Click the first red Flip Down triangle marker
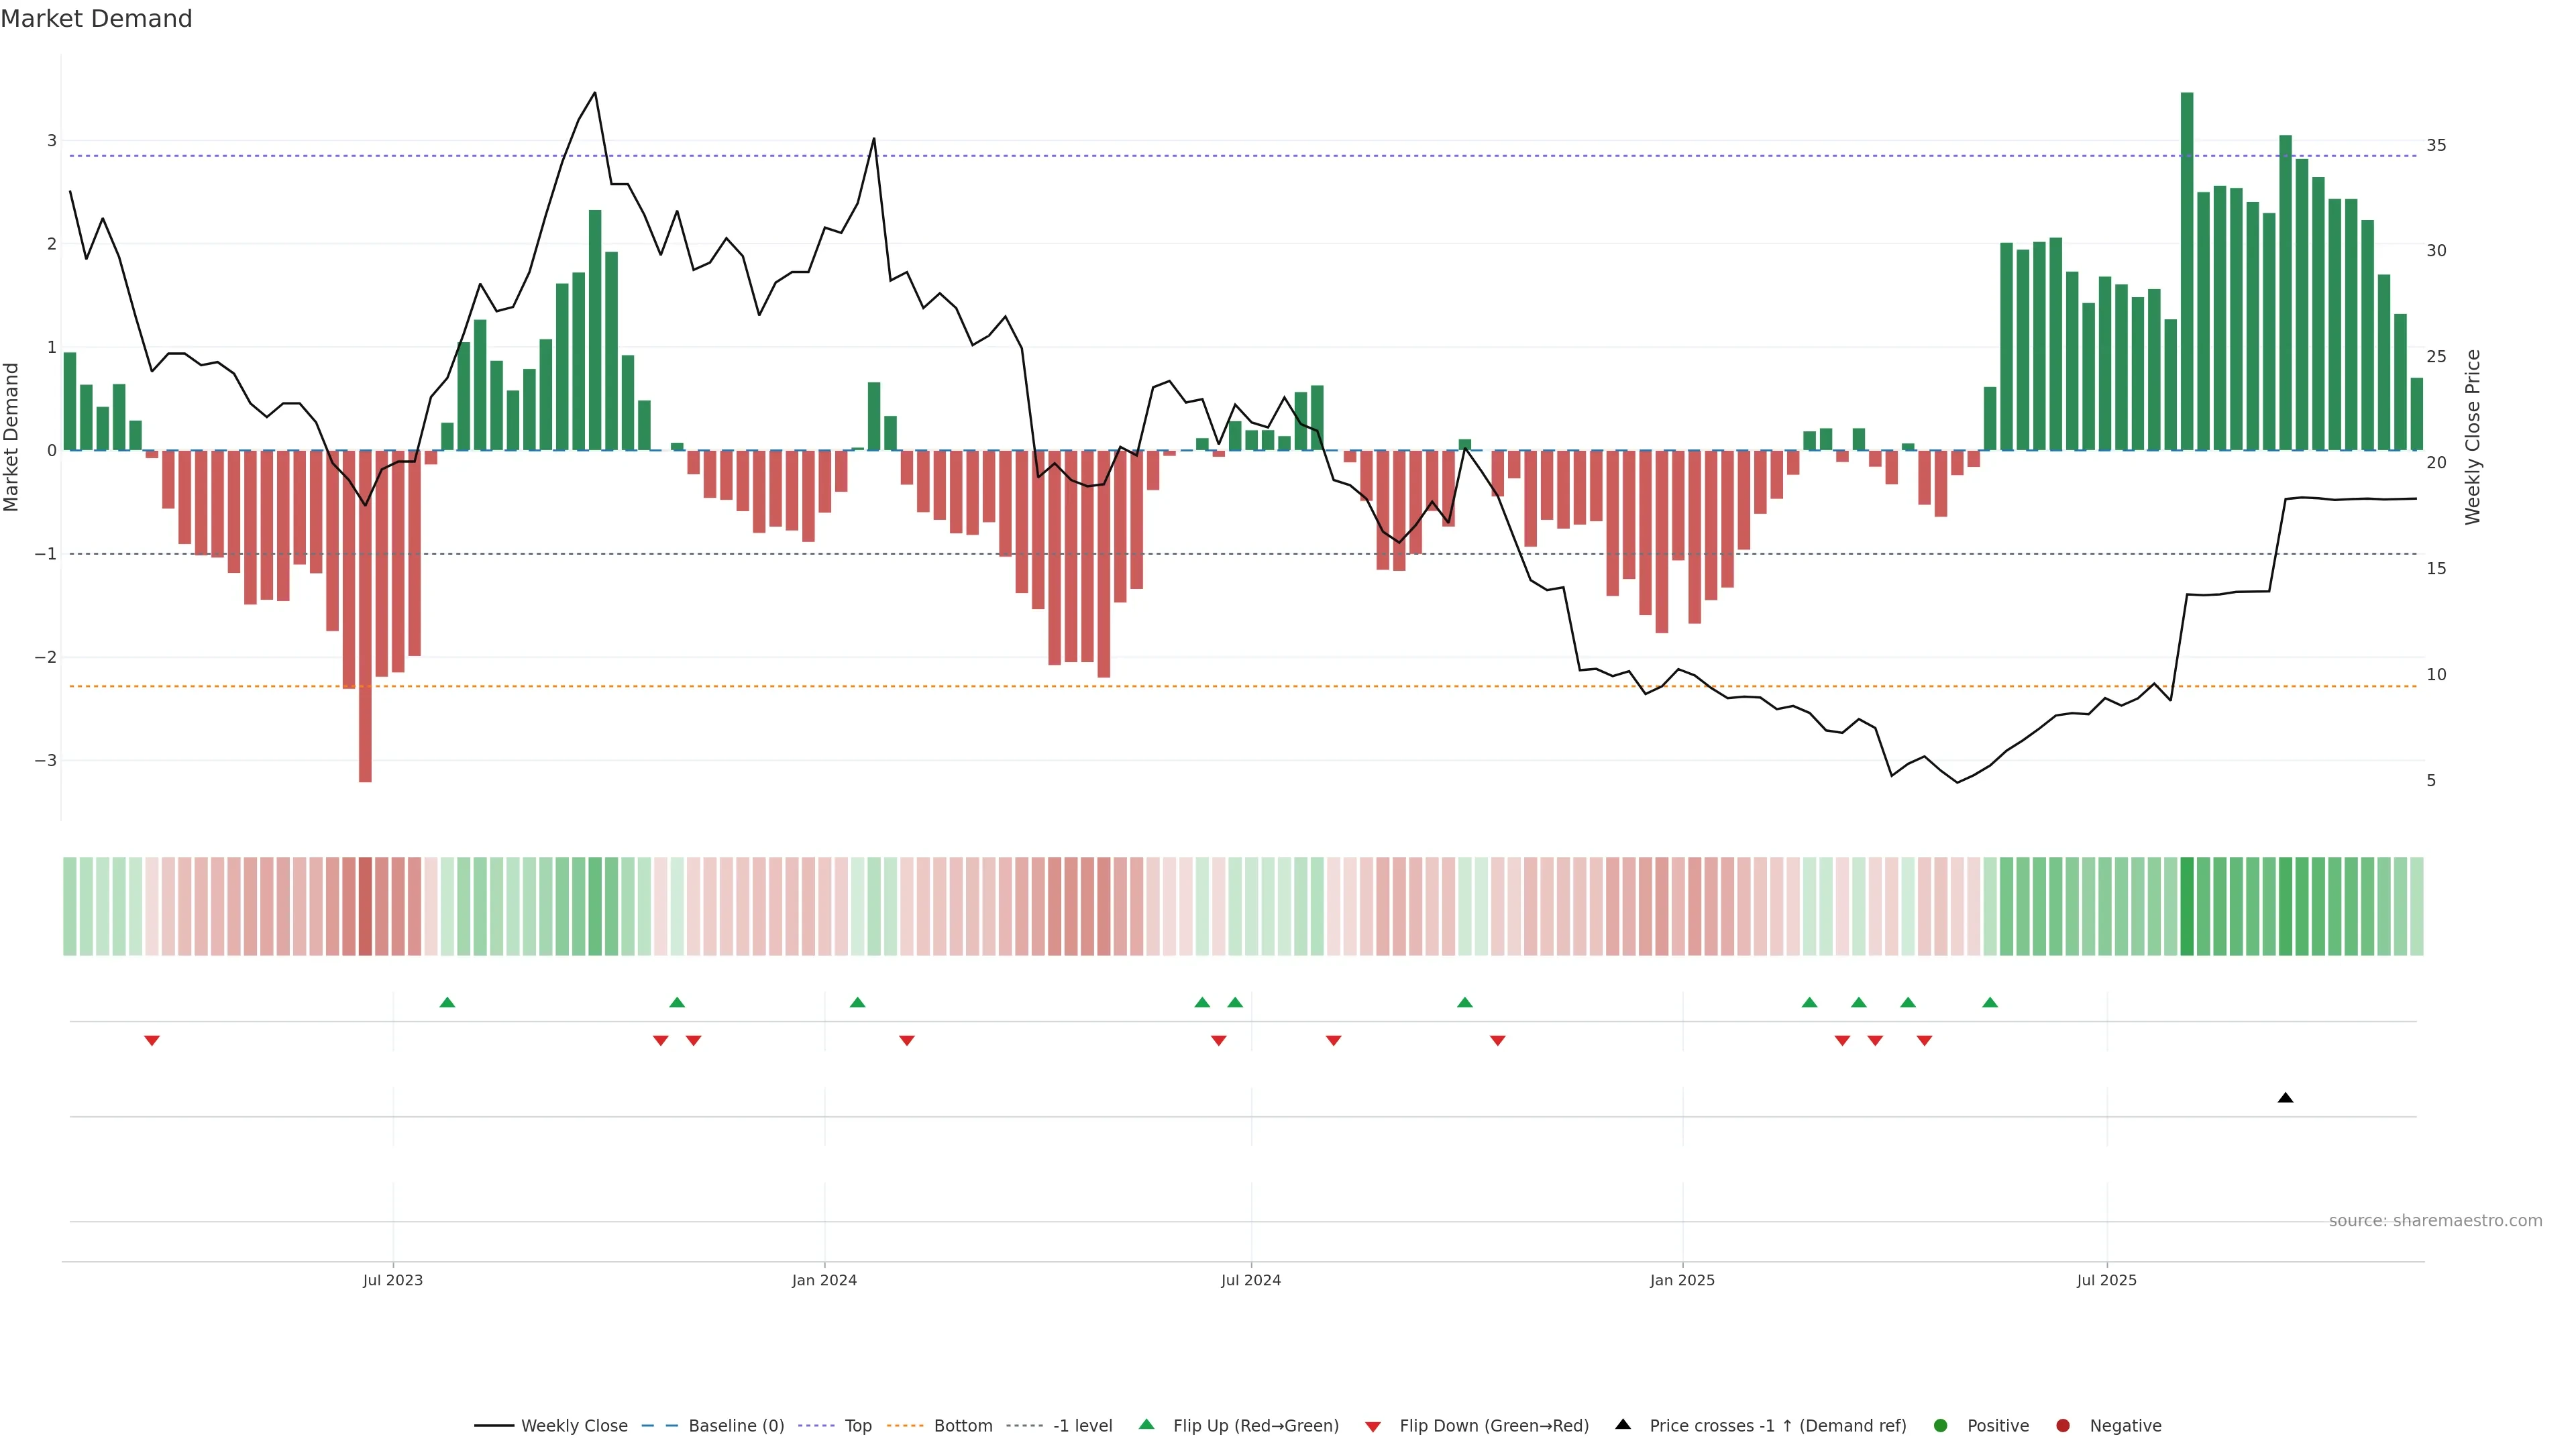 click(x=152, y=1041)
